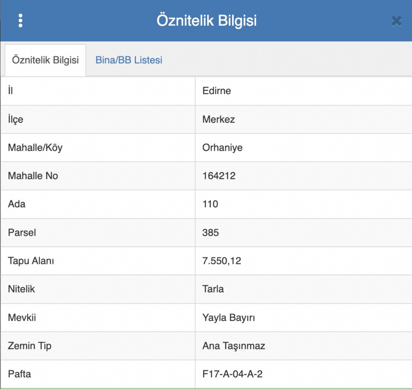
Task: Open the three-dot options menu
Action: coord(21,21)
